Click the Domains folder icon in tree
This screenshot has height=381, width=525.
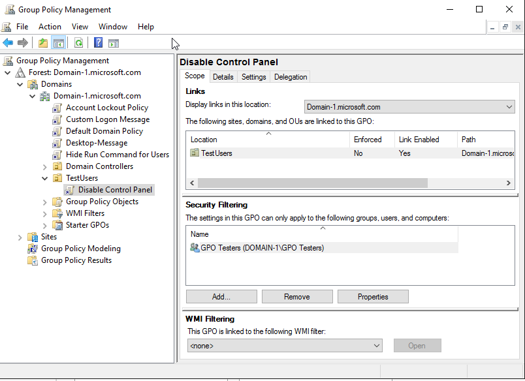coord(33,84)
